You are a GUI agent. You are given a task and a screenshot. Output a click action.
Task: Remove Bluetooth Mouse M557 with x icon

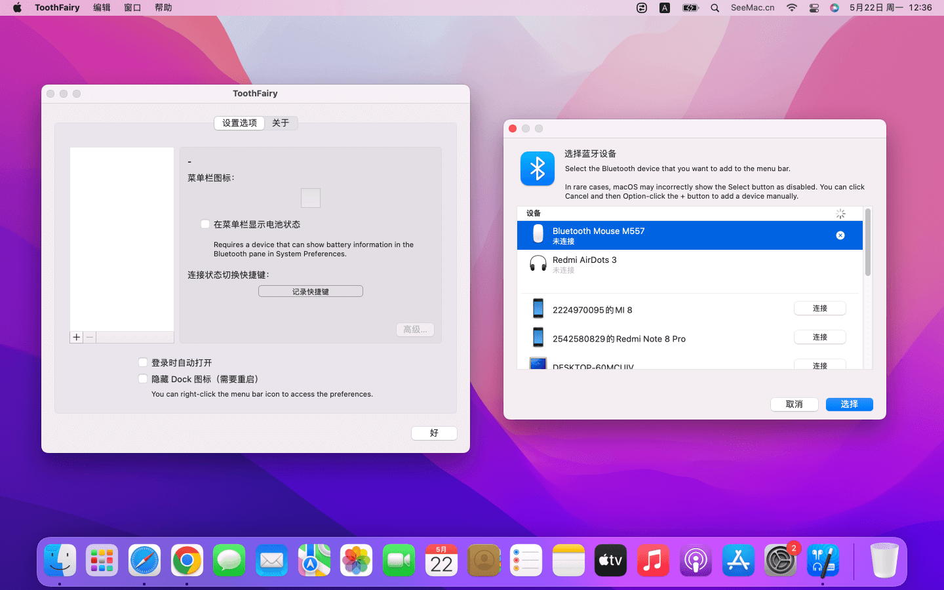840,235
